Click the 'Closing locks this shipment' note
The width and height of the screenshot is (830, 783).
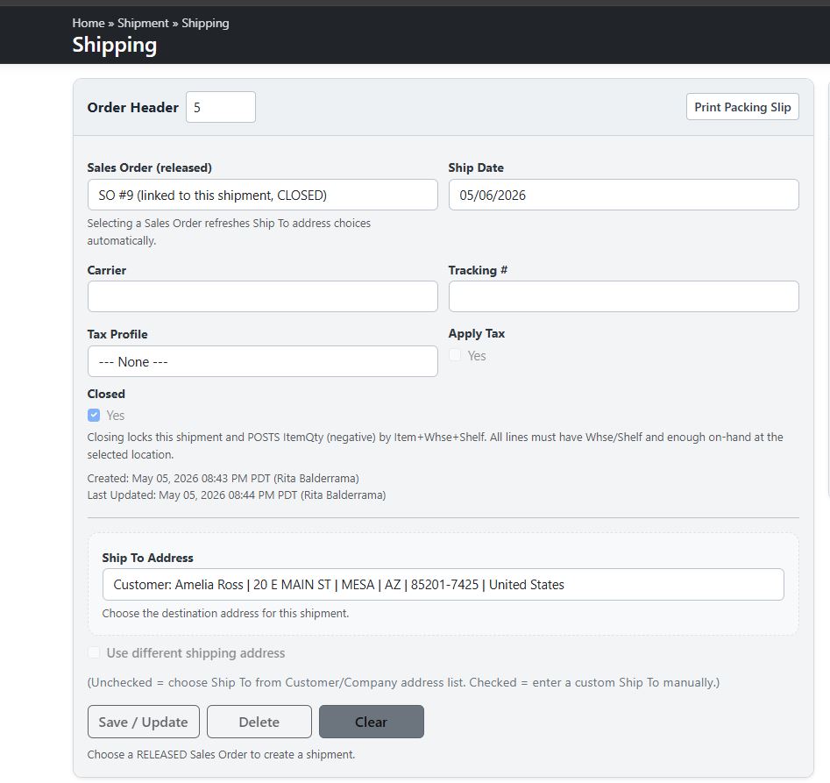click(x=435, y=445)
